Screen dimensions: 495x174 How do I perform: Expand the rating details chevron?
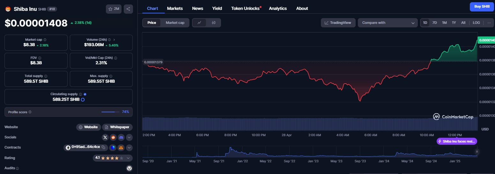coord(128,158)
